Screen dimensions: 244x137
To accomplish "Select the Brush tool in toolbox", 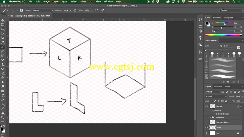I will [x=3, y=47].
